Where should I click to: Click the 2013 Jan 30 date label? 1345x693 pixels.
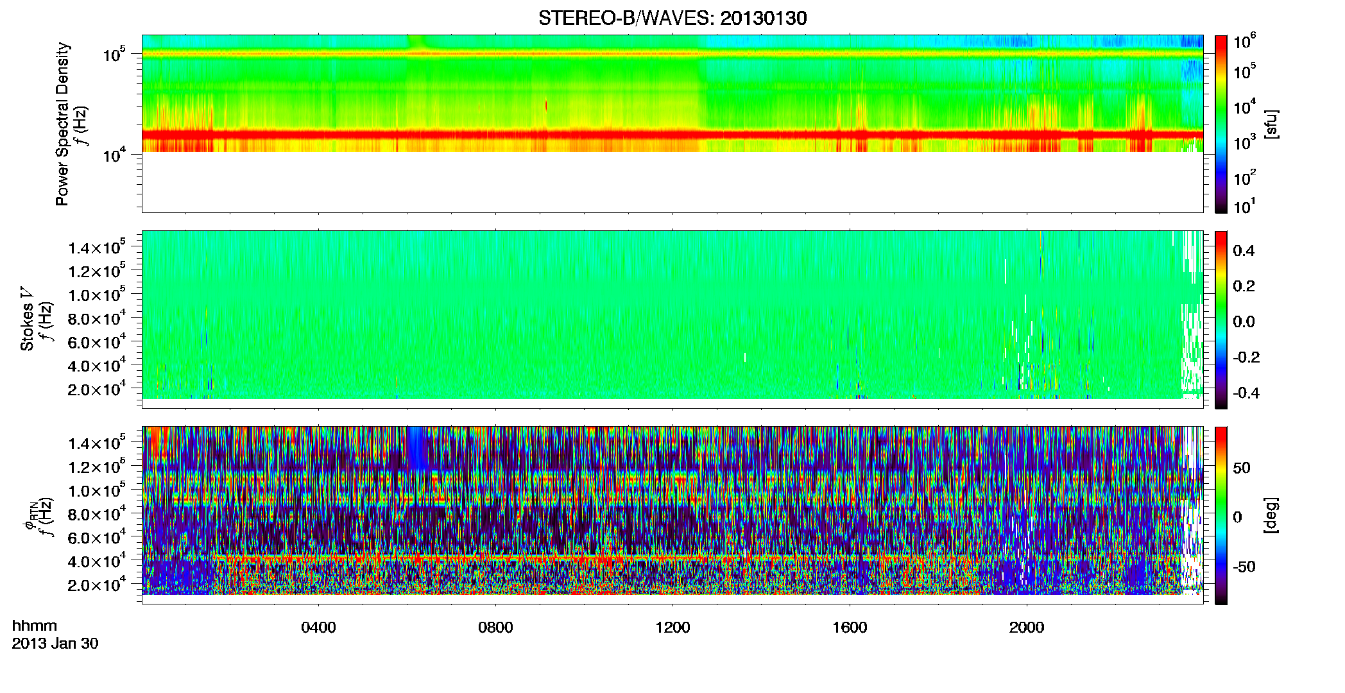click(x=55, y=644)
